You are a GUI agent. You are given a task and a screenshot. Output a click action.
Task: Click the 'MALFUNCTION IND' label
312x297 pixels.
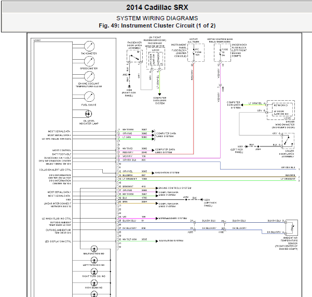(x=94, y=254)
